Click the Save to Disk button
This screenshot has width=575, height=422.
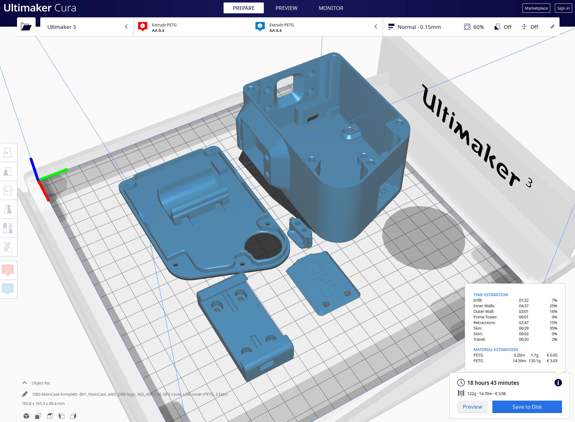(x=527, y=407)
